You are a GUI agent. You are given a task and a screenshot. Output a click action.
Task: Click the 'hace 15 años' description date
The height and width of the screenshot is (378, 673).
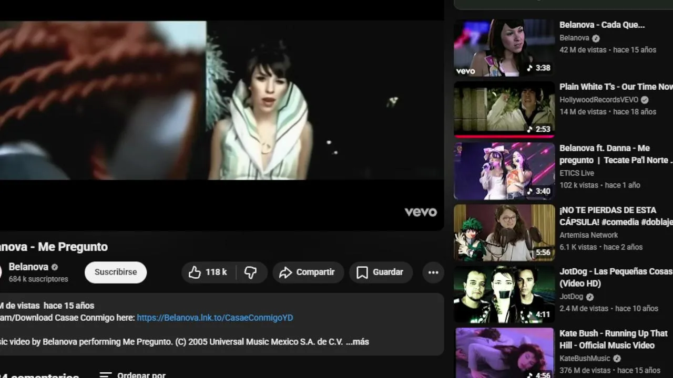coord(69,306)
